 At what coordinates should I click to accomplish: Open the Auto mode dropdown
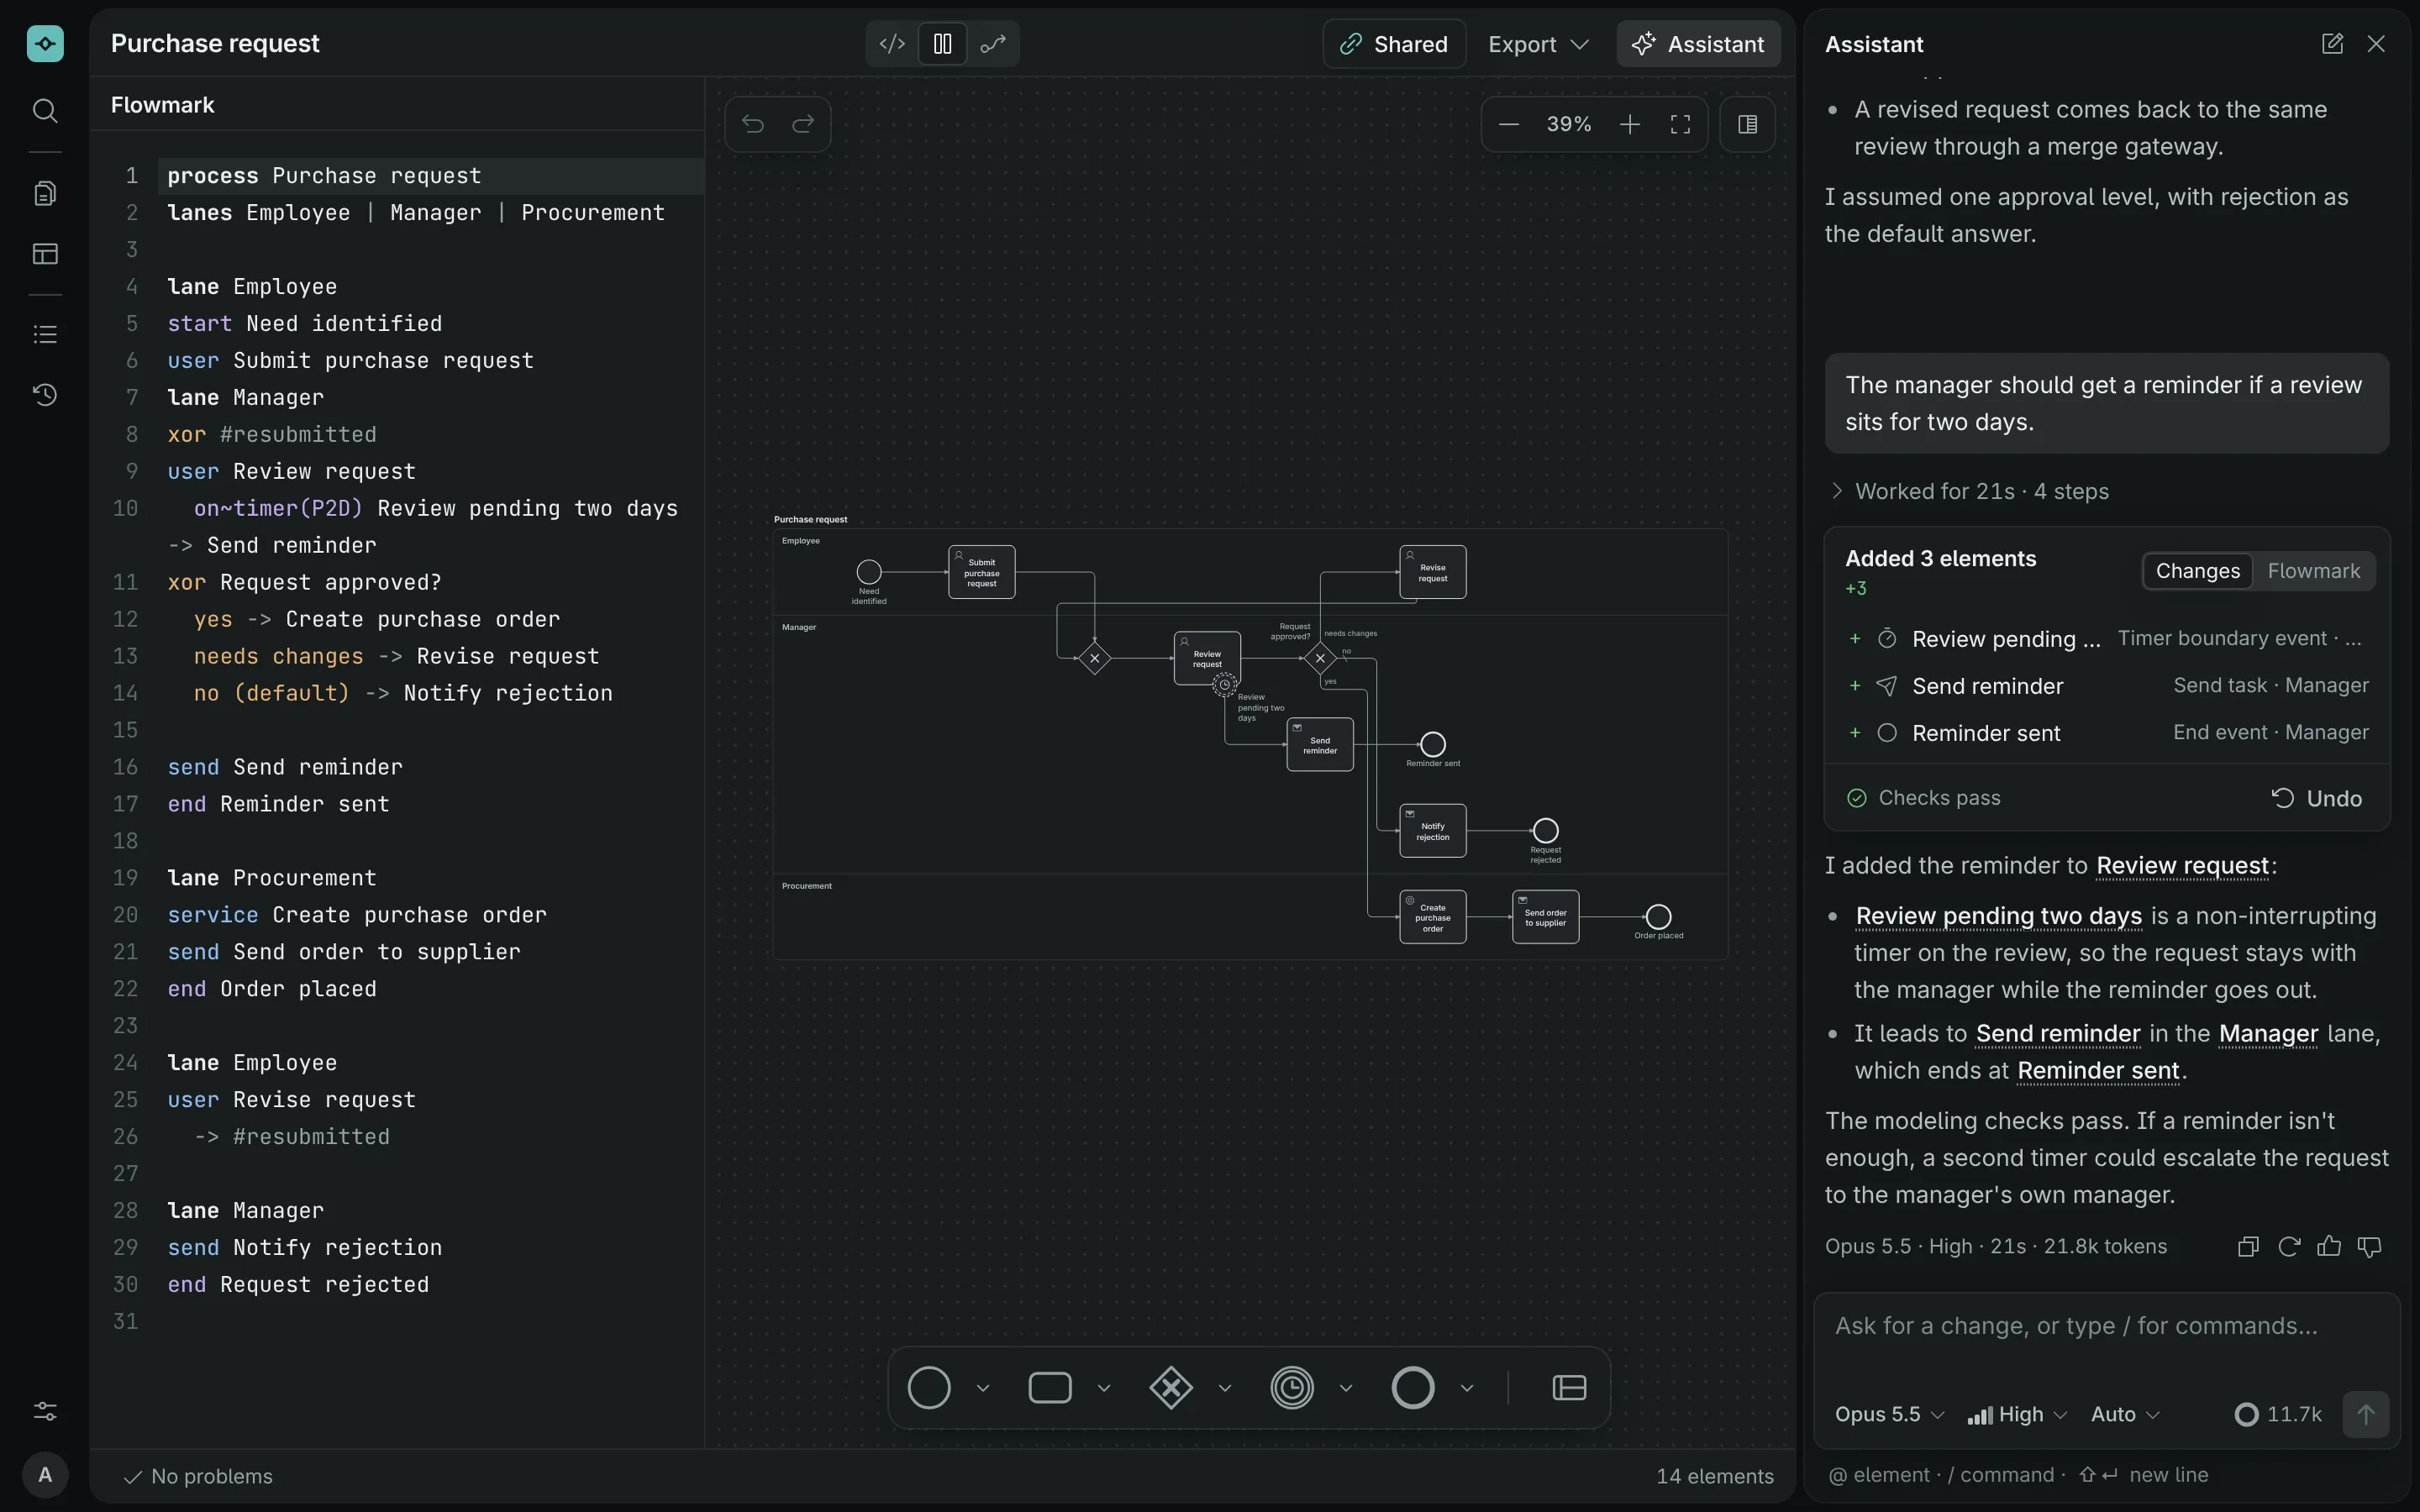[x=2125, y=1414]
